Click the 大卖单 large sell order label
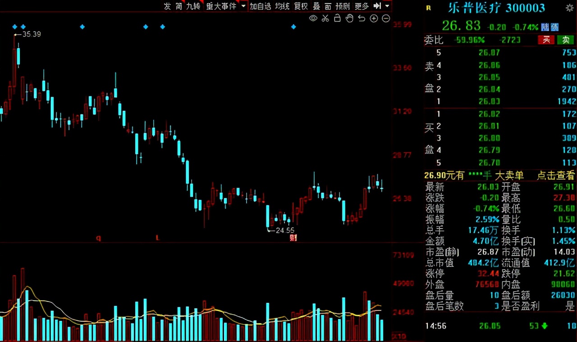This screenshot has width=577, height=342. pyautogui.click(x=509, y=175)
